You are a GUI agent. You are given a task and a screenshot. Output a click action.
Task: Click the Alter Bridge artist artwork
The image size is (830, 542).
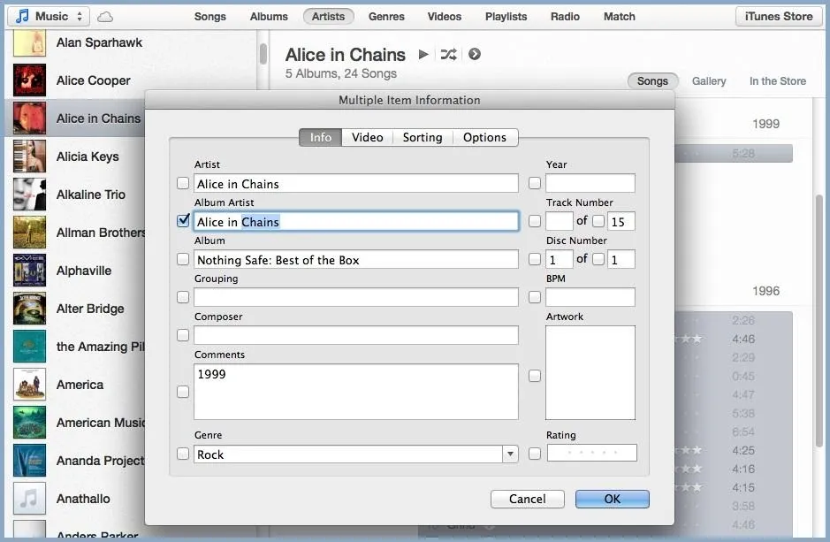pos(30,309)
